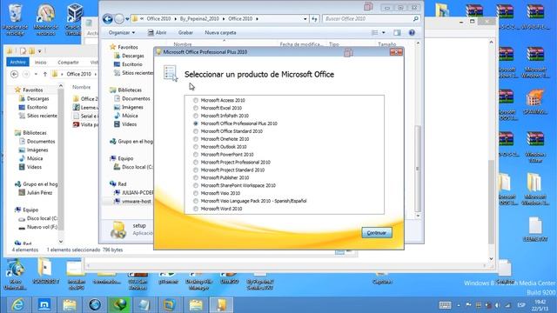The height and width of the screenshot is (313, 557).
Task: Open Maxthon browser on taskbar
Action: (x=44, y=304)
